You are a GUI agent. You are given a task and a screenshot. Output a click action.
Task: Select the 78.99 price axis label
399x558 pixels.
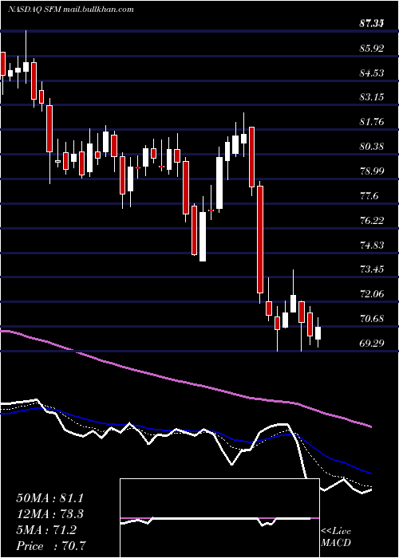pos(372,171)
